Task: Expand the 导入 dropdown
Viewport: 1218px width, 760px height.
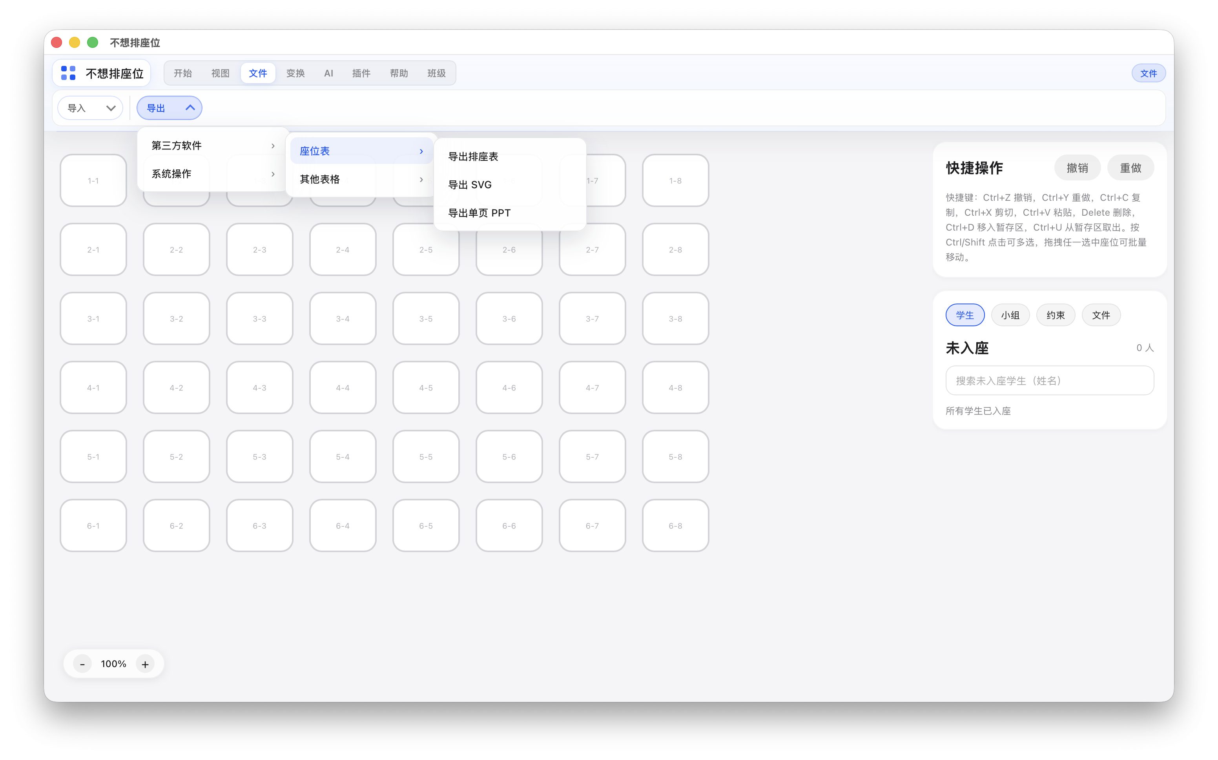Action: [x=91, y=108]
